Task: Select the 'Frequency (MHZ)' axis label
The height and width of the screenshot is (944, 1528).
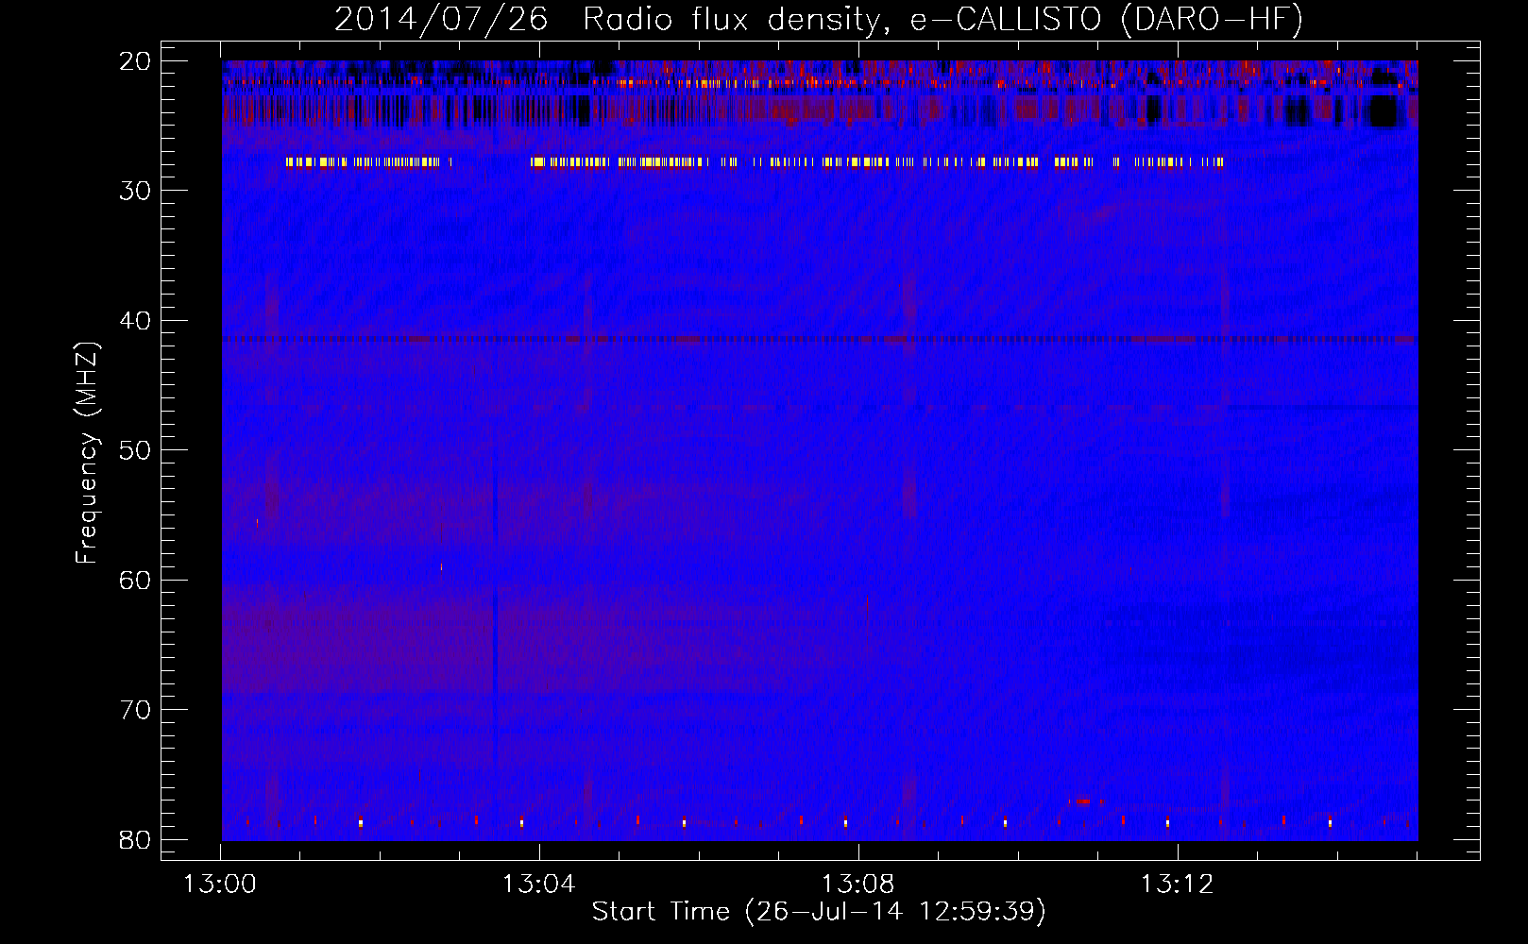Action: 87,453
